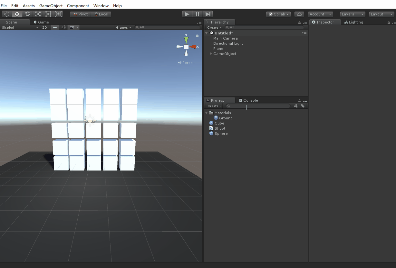Toggle Persp projection label
Image resolution: width=396 pixels, height=268 pixels.
pos(185,63)
